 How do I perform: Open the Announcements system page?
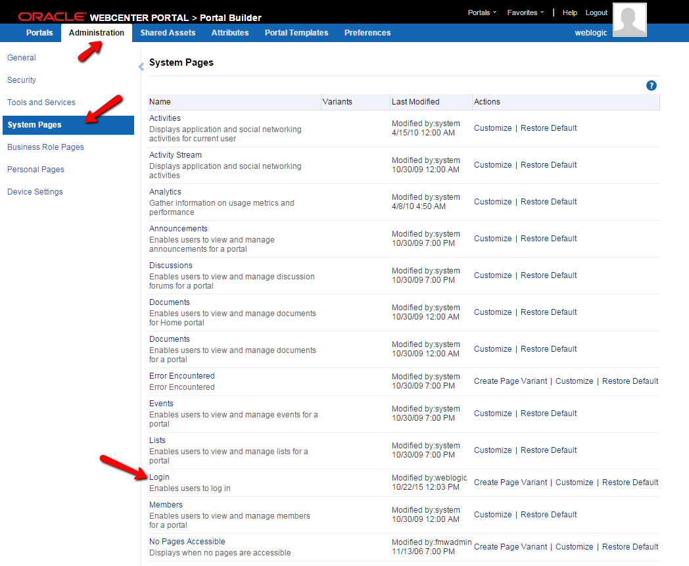(178, 228)
